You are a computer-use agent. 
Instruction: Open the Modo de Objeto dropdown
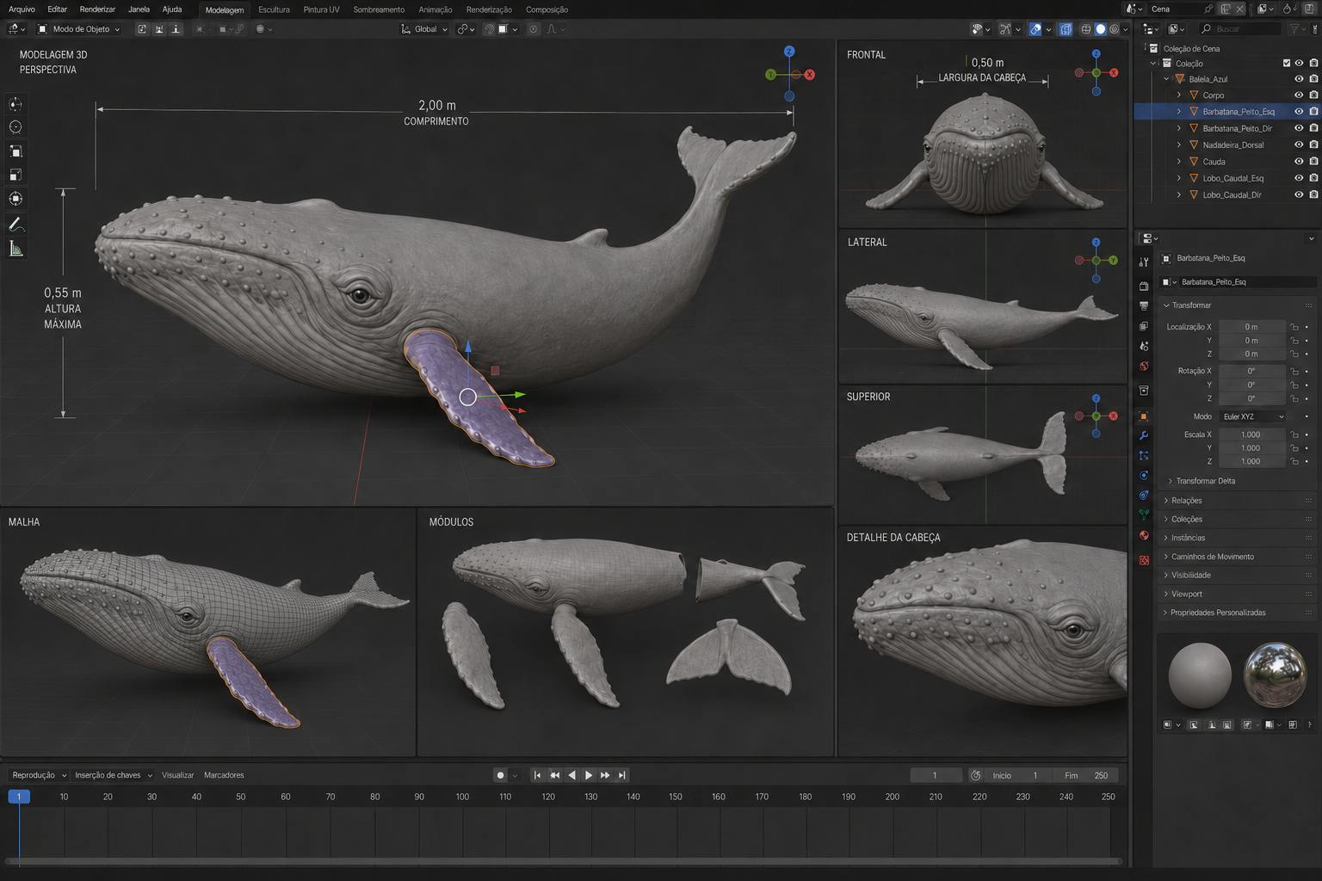[x=79, y=29]
